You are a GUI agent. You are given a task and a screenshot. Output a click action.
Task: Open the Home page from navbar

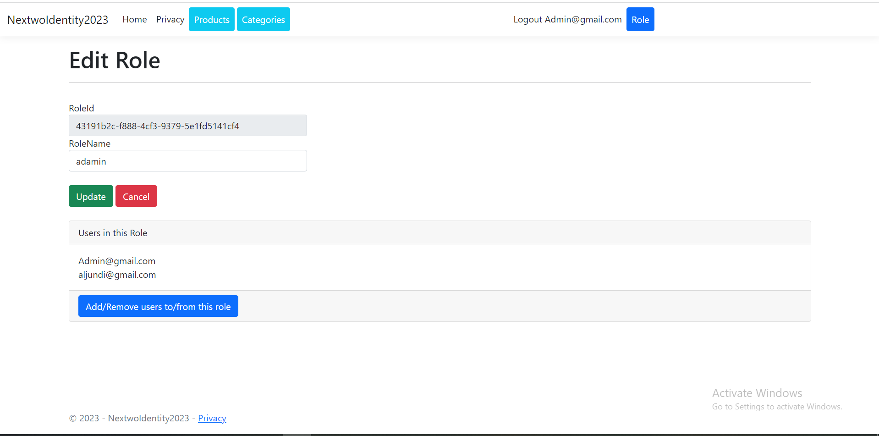tap(134, 19)
